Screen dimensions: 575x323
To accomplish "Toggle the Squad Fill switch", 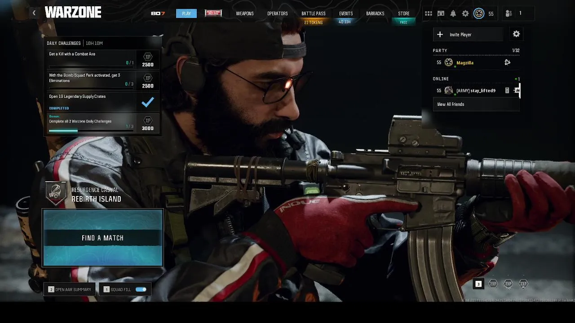I will (x=141, y=289).
